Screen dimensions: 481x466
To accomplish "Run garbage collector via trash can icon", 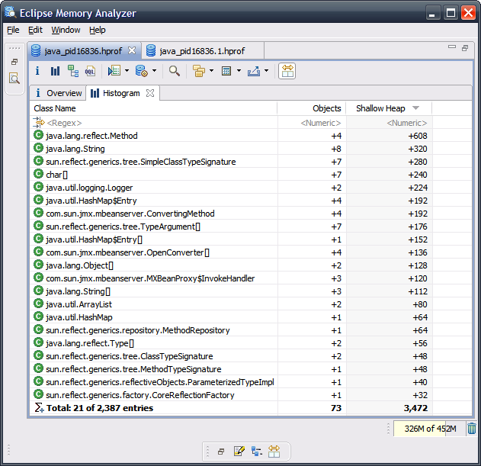I will point(472,429).
